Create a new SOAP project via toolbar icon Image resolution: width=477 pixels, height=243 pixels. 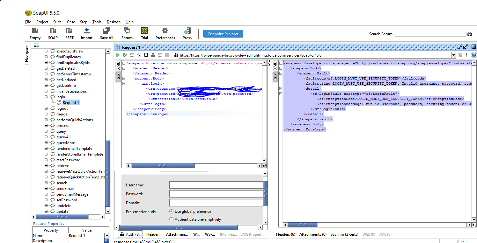pos(52,33)
